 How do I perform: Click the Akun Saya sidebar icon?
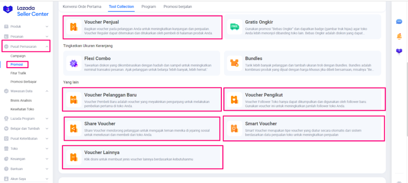[x=6, y=179]
